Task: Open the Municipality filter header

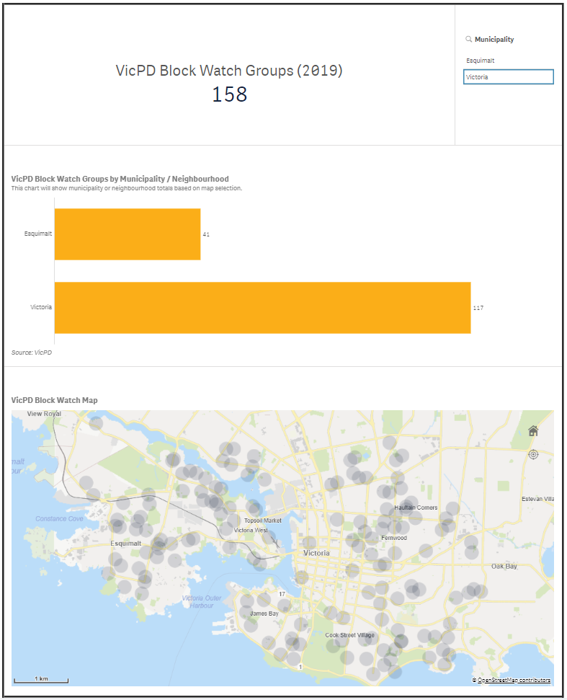Action: (494, 40)
